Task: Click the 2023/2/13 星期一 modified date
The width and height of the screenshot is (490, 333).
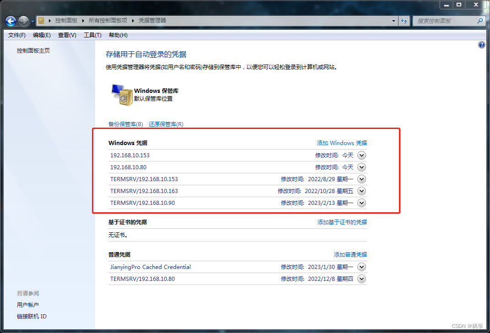Action: pos(330,203)
